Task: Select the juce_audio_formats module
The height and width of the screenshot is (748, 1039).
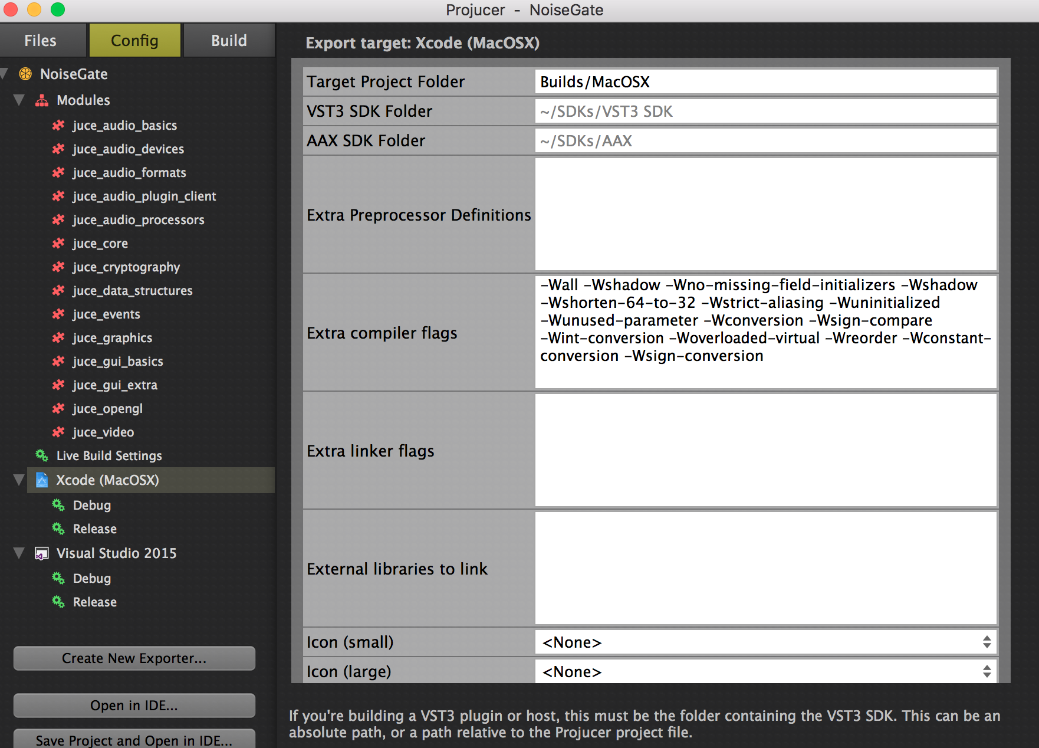Action: 130,172
